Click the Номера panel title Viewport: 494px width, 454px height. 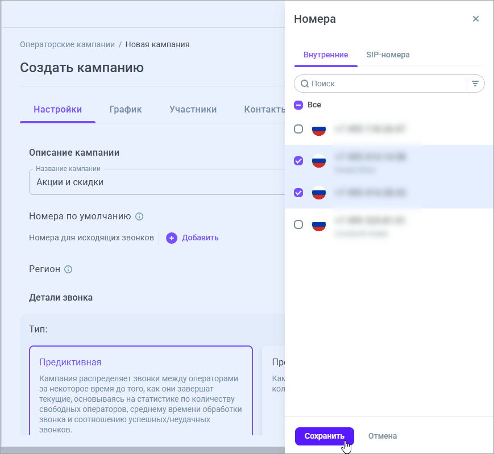click(314, 19)
